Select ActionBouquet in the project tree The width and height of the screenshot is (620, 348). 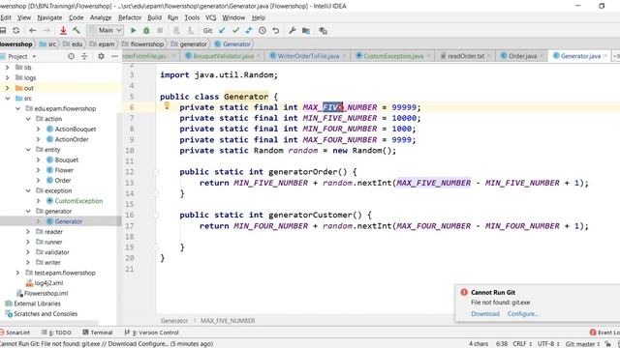coord(76,129)
